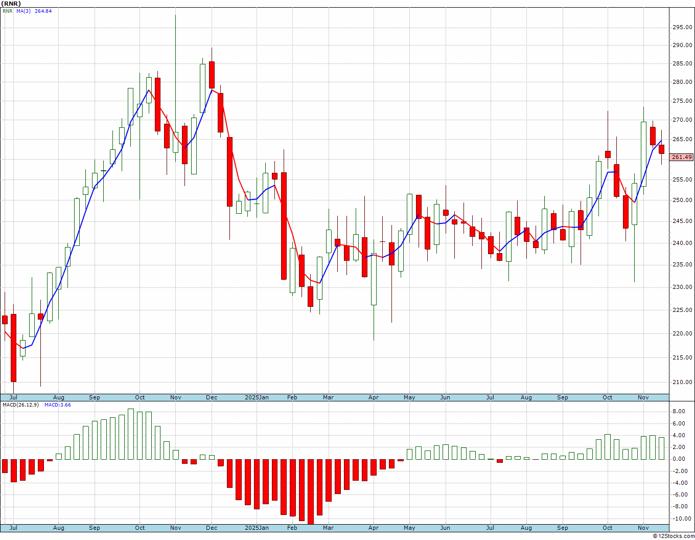Select the MACD:3.66 value label

point(57,404)
